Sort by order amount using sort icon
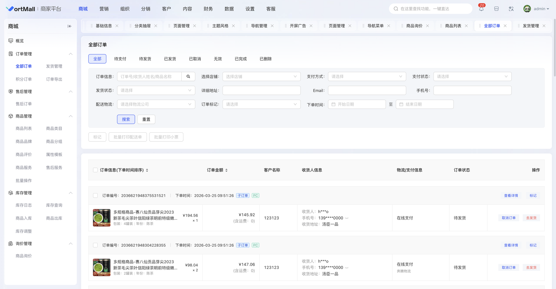The width and height of the screenshot is (556, 289). pyautogui.click(x=227, y=170)
